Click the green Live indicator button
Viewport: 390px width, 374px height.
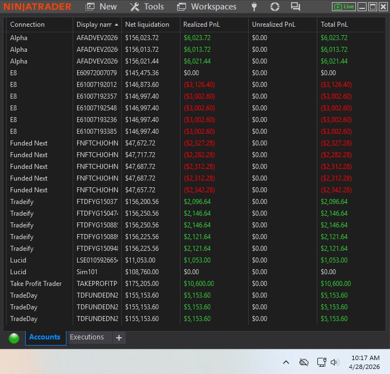pos(344,7)
